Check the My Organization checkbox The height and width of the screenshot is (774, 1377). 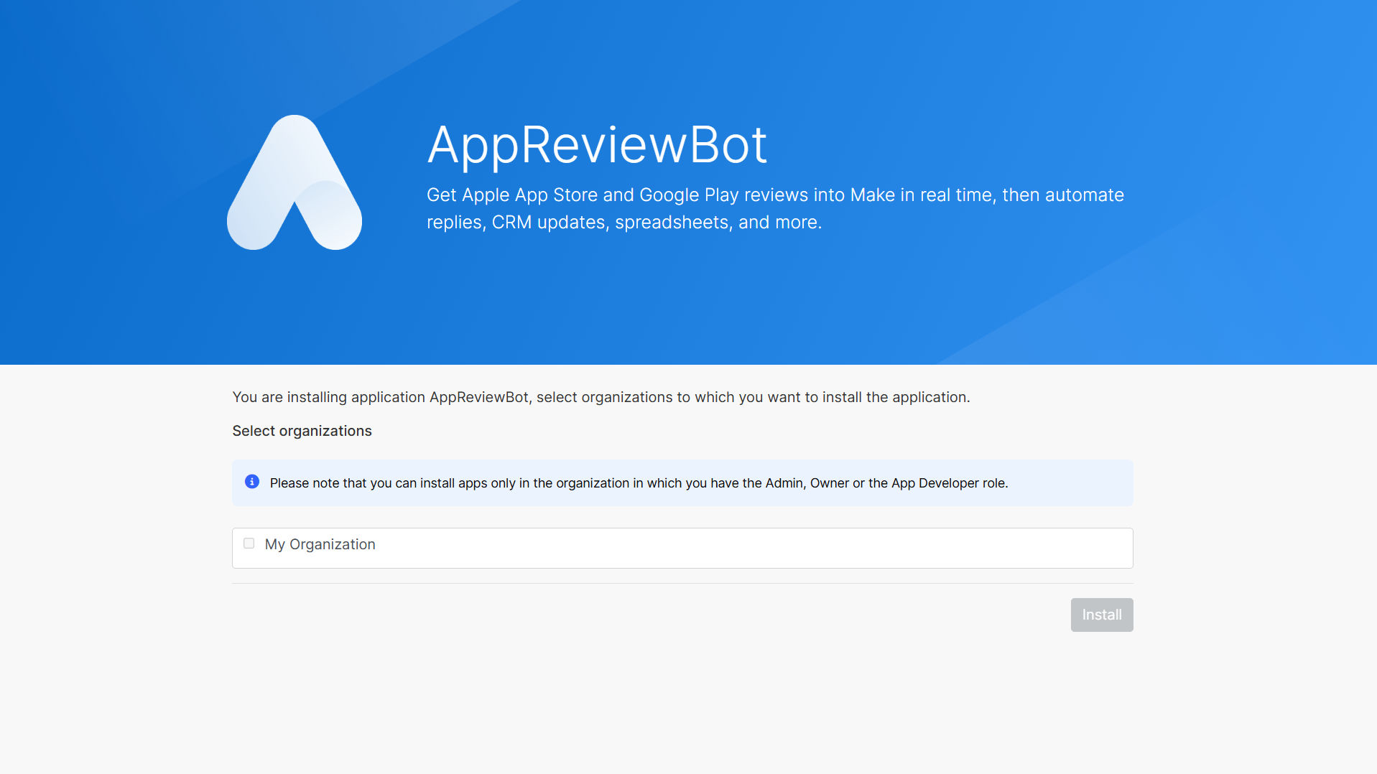(249, 544)
